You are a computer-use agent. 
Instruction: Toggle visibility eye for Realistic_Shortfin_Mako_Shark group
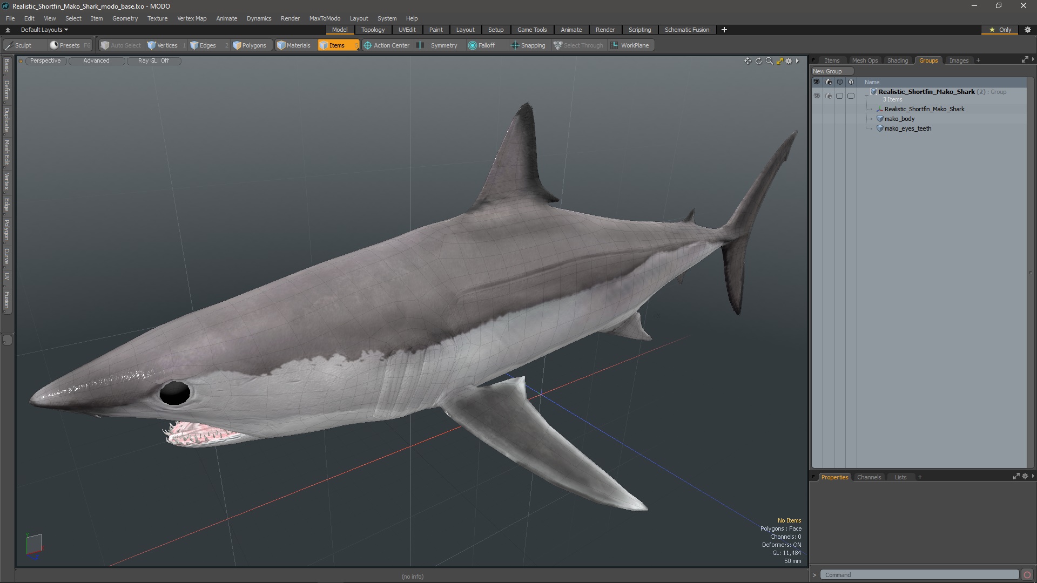(x=817, y=96)
